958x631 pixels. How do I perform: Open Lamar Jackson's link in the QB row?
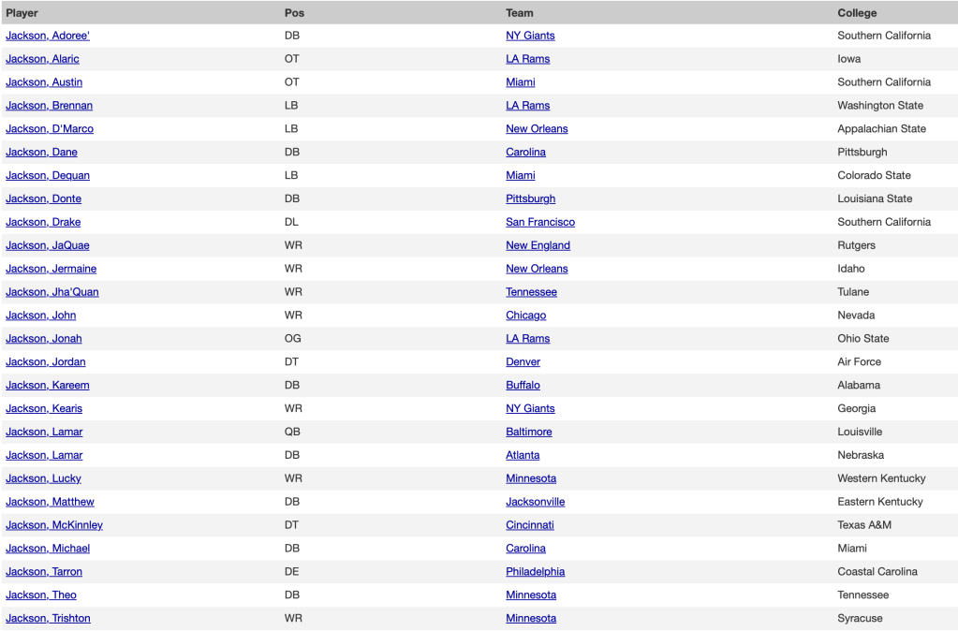(44, 432)
